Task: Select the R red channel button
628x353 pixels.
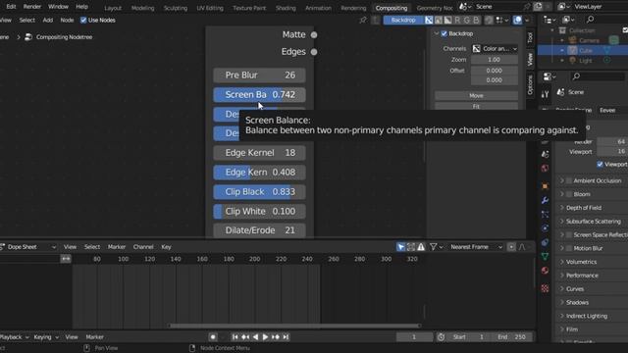Action: click(x=457, y=20)
